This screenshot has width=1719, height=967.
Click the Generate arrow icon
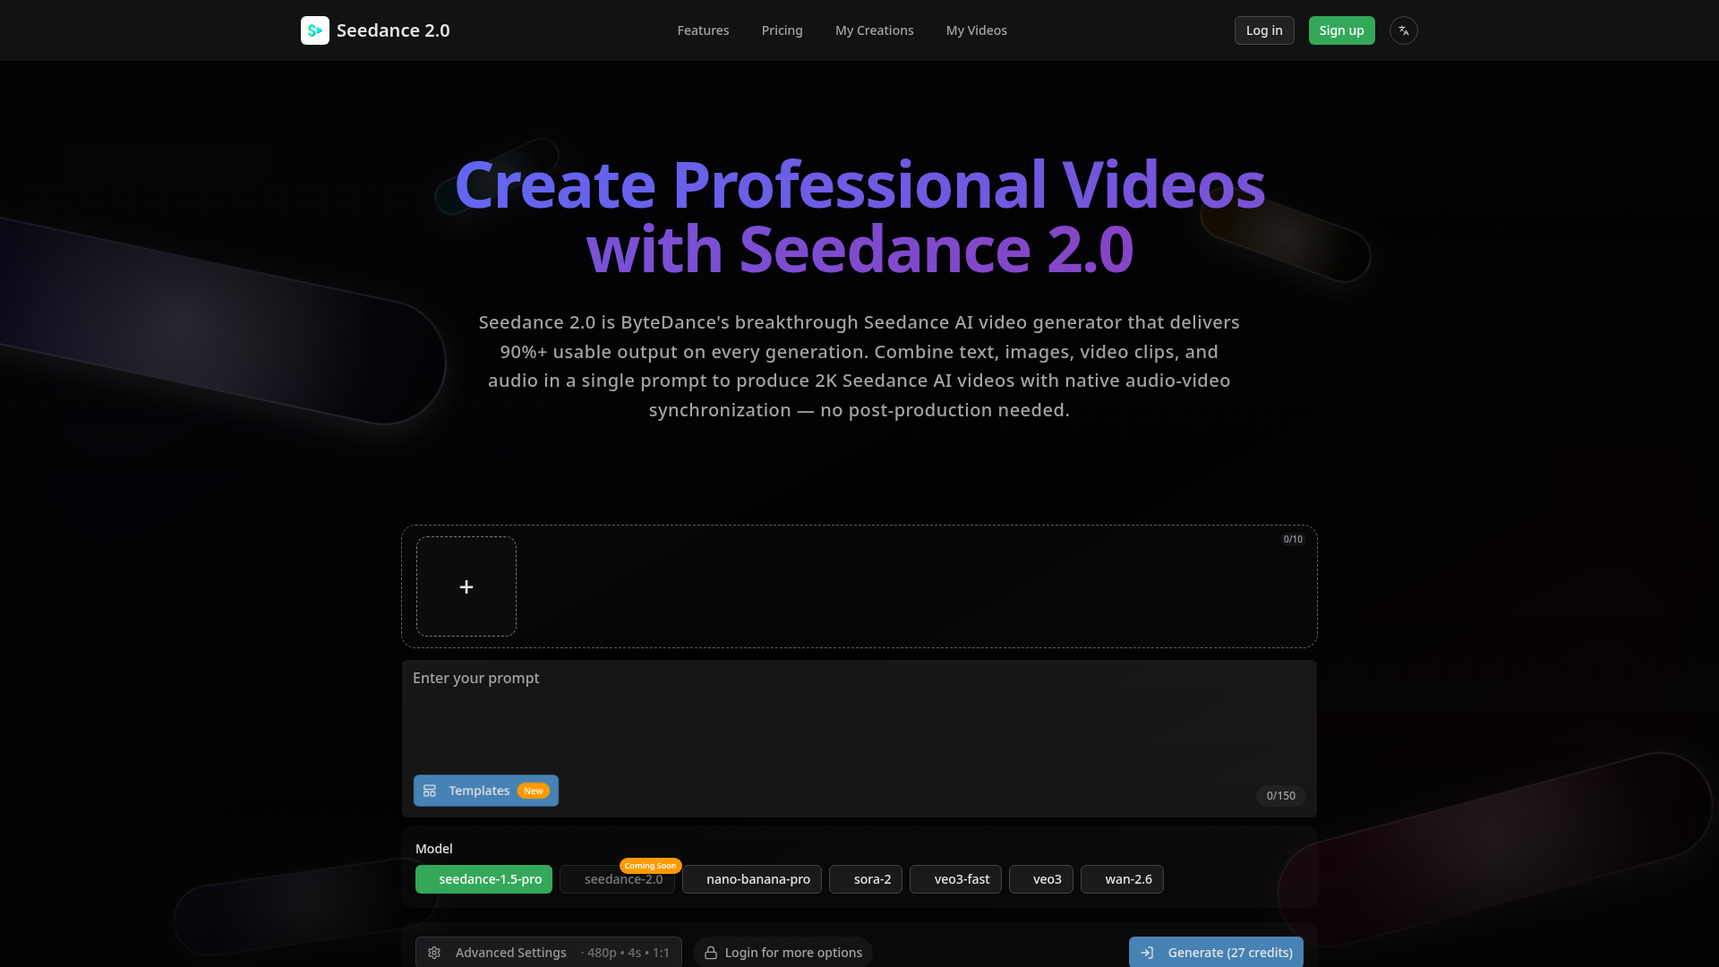point(1147,953)
